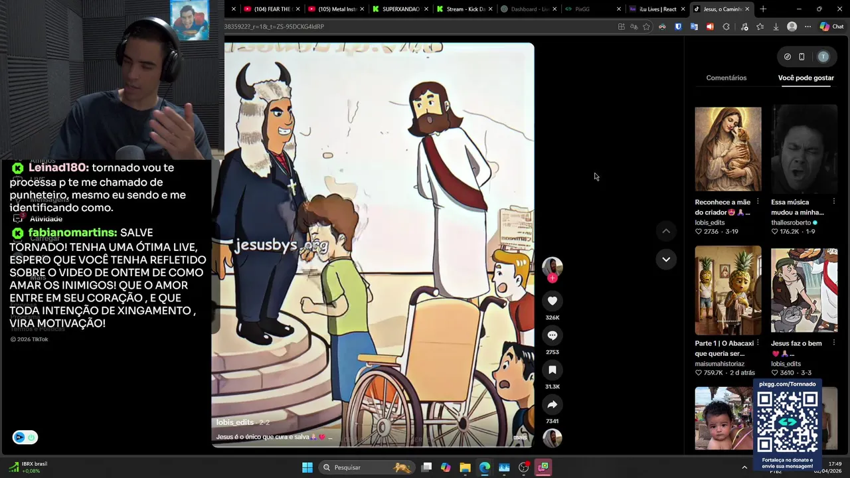
Task: Open 'Jesus faz o bem' video thumbnail
Action: point(804,291)
